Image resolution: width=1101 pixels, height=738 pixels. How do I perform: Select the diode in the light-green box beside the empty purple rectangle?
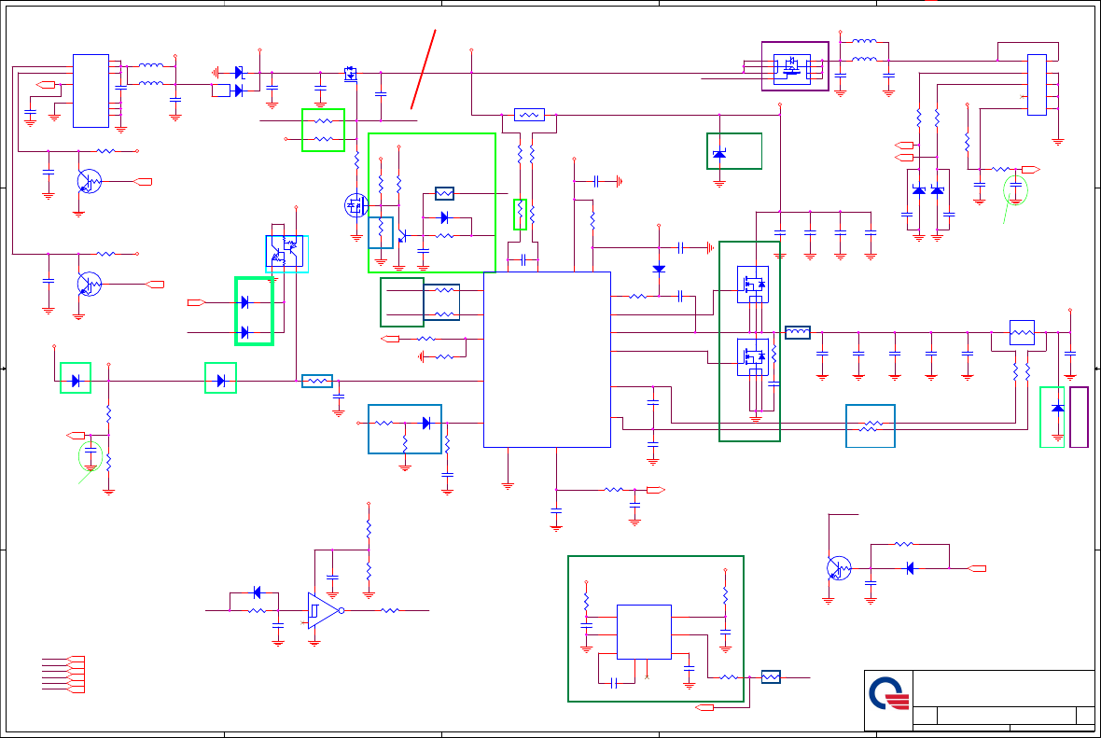1057,408
